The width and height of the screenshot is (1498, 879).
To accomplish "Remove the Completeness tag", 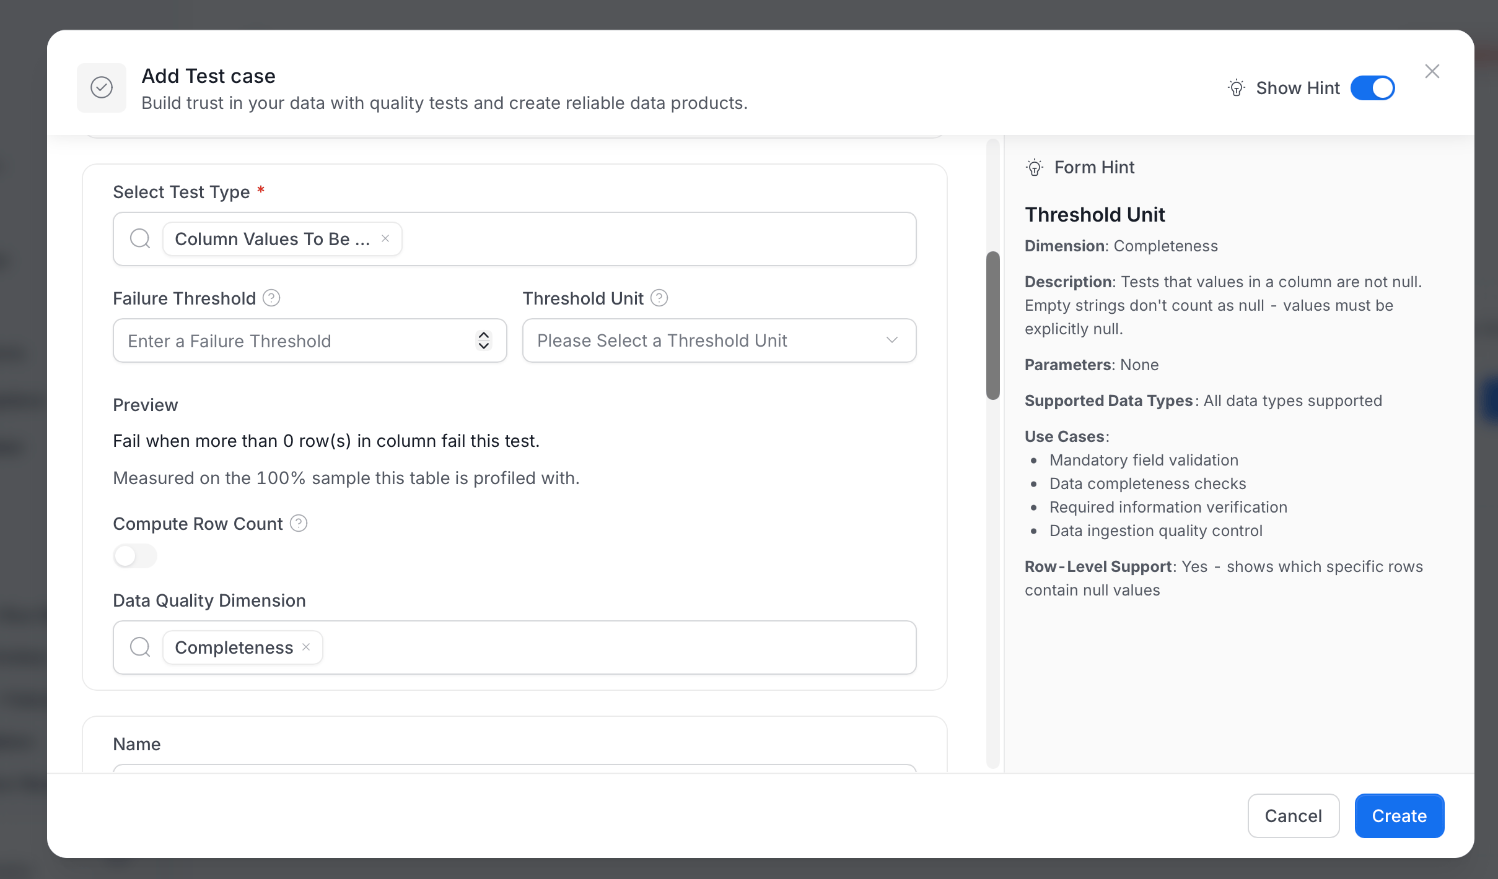I will click(306, 647).
